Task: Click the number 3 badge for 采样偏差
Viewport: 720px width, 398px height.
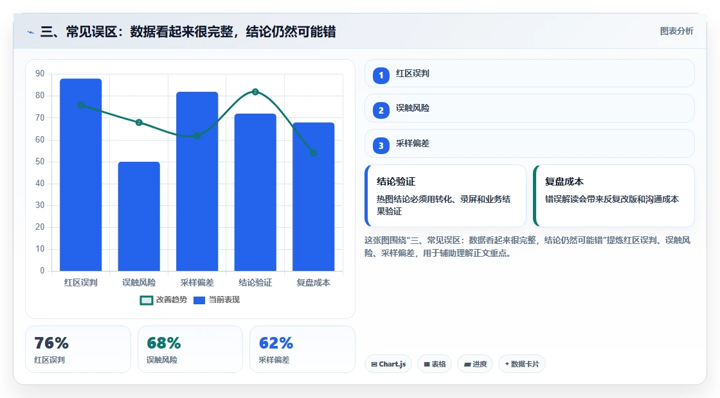Action: point(381,145)
